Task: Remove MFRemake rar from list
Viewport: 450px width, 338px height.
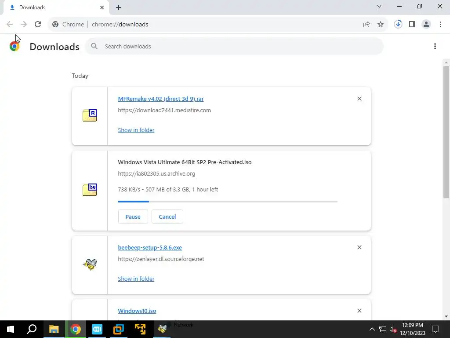Action: pyautogui.click(x=359, y=99)
